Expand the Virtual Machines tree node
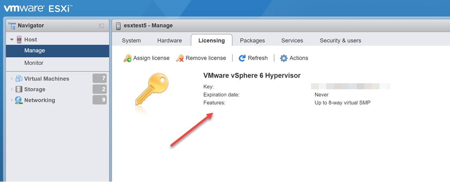Viewport: 450px width, 182px height. point(12,79)
